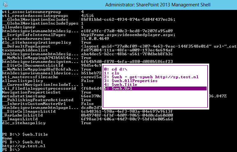
Task: Click the 'vti_mastercssfilecache' property name
Action: click(30, 77)
